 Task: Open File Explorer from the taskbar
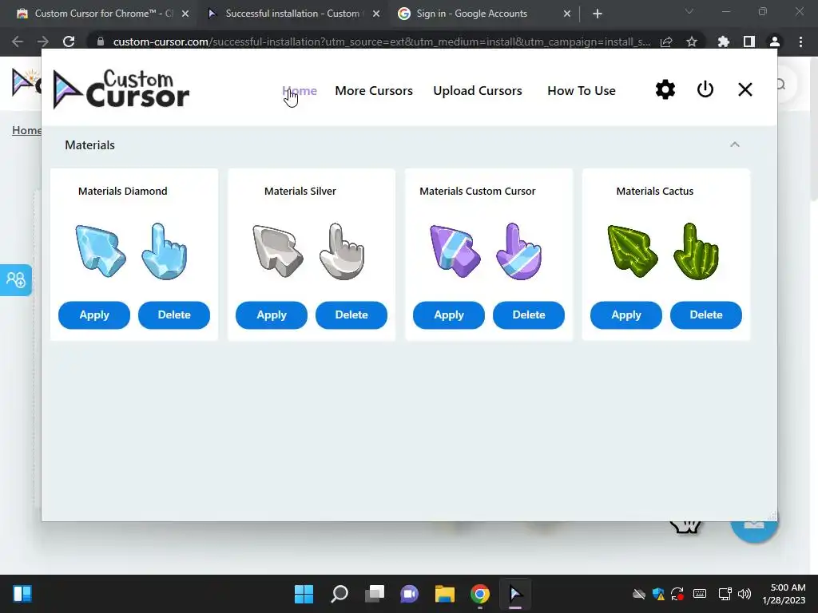pos(445,594)
